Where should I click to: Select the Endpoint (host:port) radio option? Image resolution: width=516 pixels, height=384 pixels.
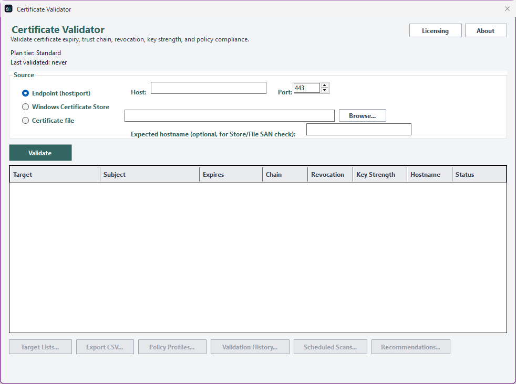[x=56, y=93]
